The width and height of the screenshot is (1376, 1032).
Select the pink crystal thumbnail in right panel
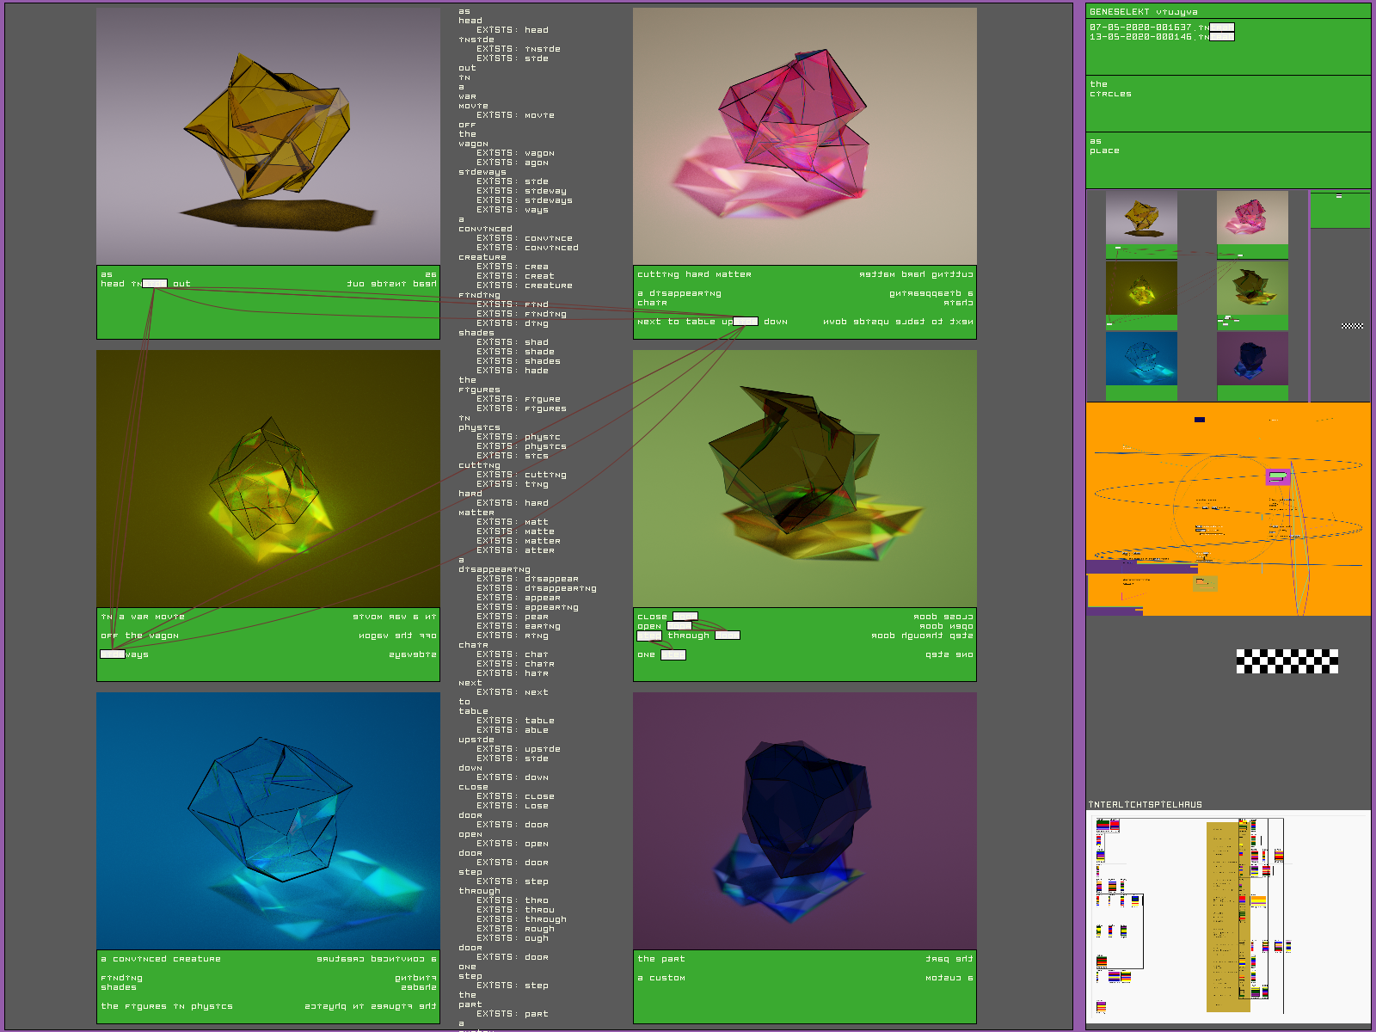(1252, 218)
